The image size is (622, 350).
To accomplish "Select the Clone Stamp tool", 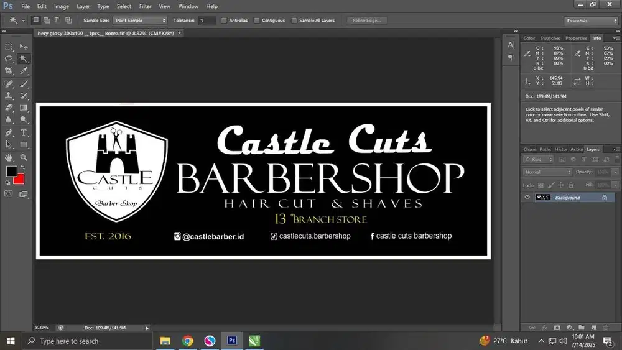I will point(9,96).
